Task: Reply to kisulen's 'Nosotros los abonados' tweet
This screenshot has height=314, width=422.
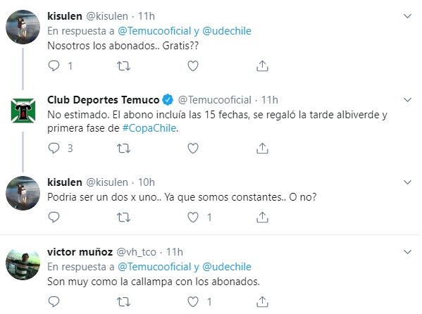Action: coord(54,66)
